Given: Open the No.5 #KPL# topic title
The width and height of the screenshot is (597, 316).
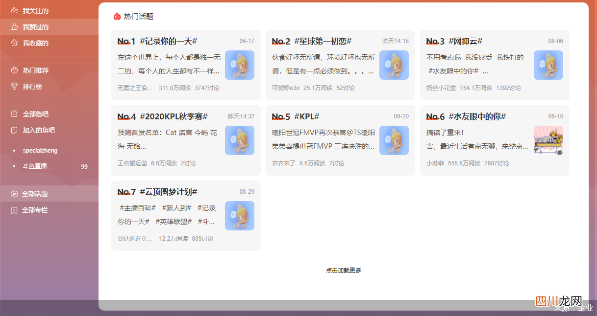Looking at the screenshot, I should [x=307, y=116].
